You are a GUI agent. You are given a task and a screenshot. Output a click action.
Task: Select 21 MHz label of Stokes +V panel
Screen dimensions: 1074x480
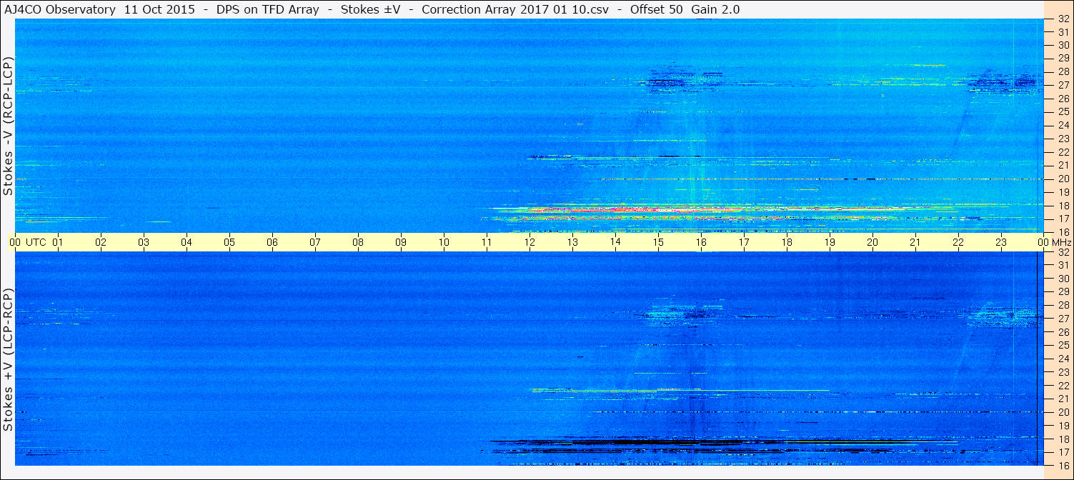(x=1063, y=399)
